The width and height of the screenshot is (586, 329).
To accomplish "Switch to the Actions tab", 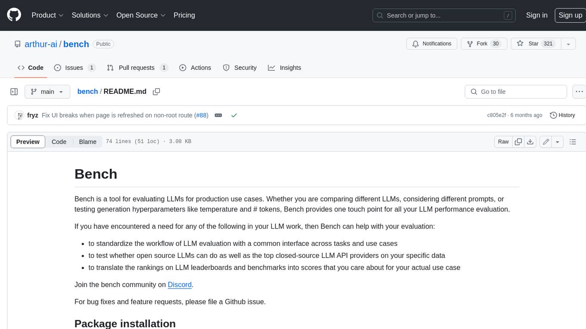I will (x=195, y=68).
